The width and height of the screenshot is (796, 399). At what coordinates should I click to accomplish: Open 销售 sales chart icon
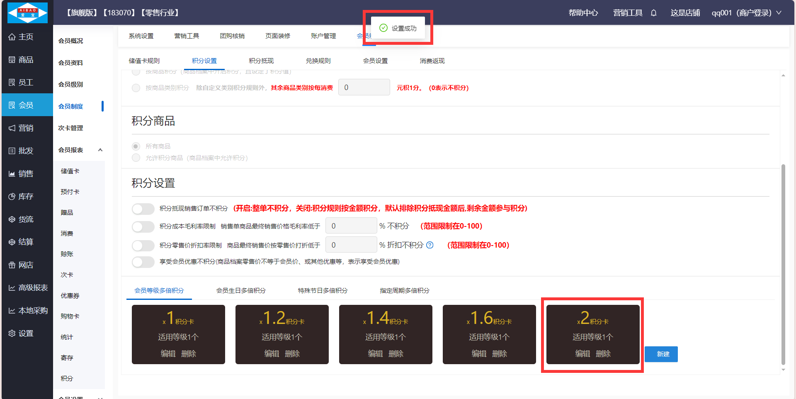[12, 174]
